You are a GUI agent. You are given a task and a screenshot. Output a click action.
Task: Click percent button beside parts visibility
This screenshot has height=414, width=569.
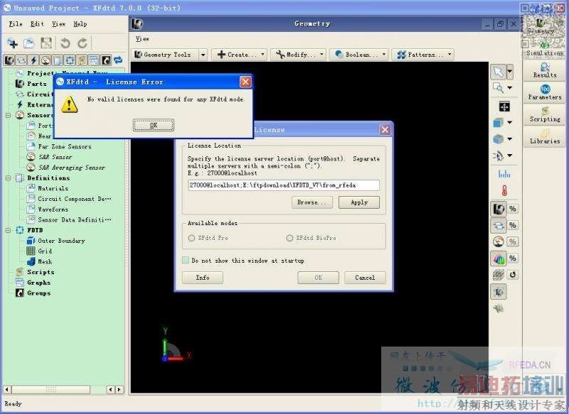[512, 209]
